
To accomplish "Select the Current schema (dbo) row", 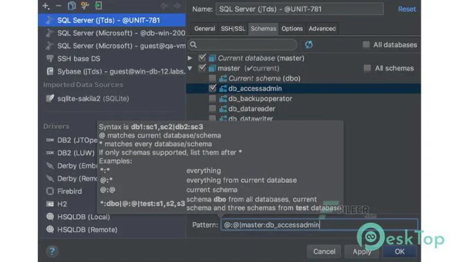I will [x=303, y=78].
